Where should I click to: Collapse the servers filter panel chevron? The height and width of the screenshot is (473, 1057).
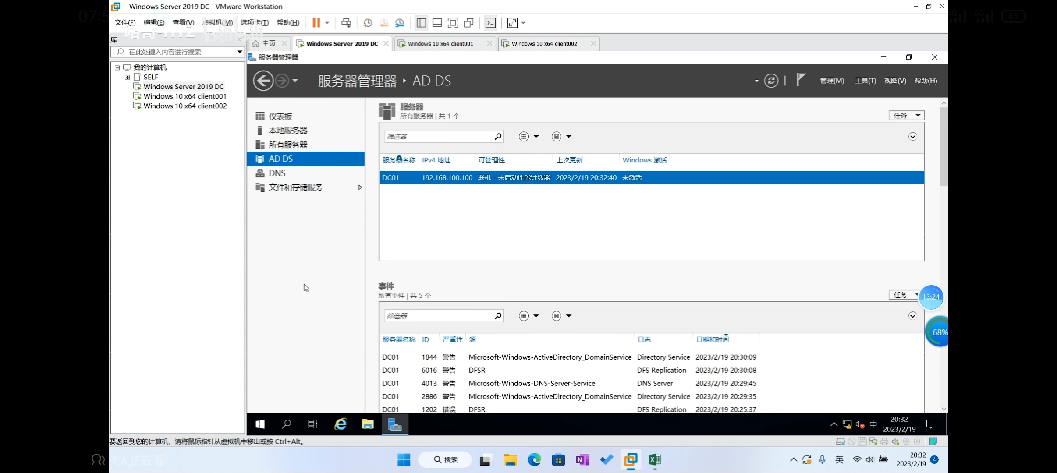pyautogui.click(x=912, y=137)
